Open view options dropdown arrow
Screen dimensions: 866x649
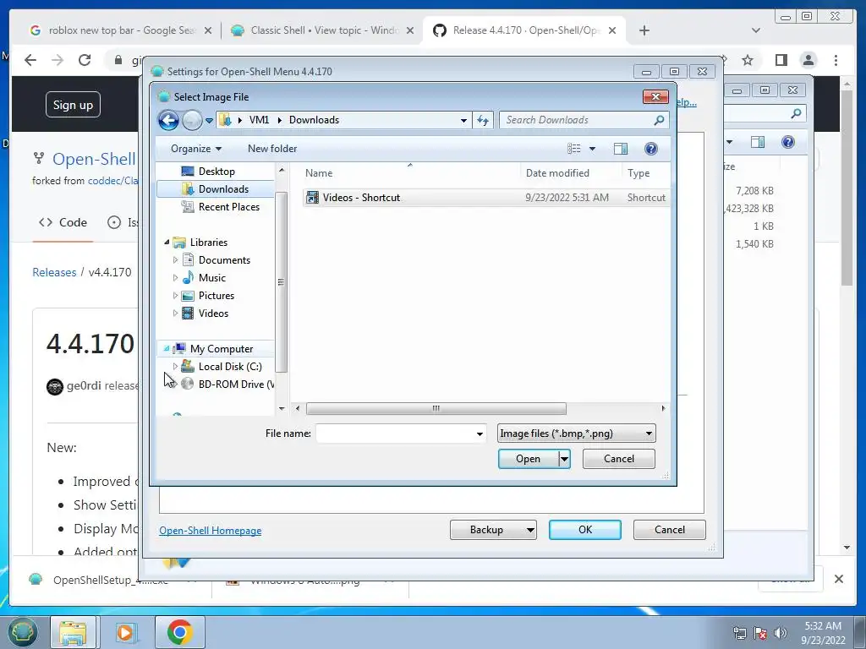click(x=592, y=149)
